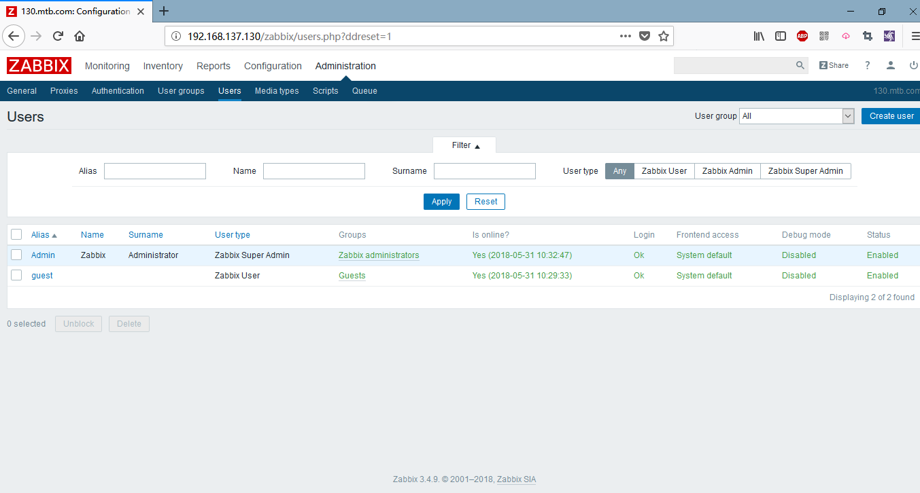Select all users with the header checkbox
920x493 pixels.
click(16, 234)
